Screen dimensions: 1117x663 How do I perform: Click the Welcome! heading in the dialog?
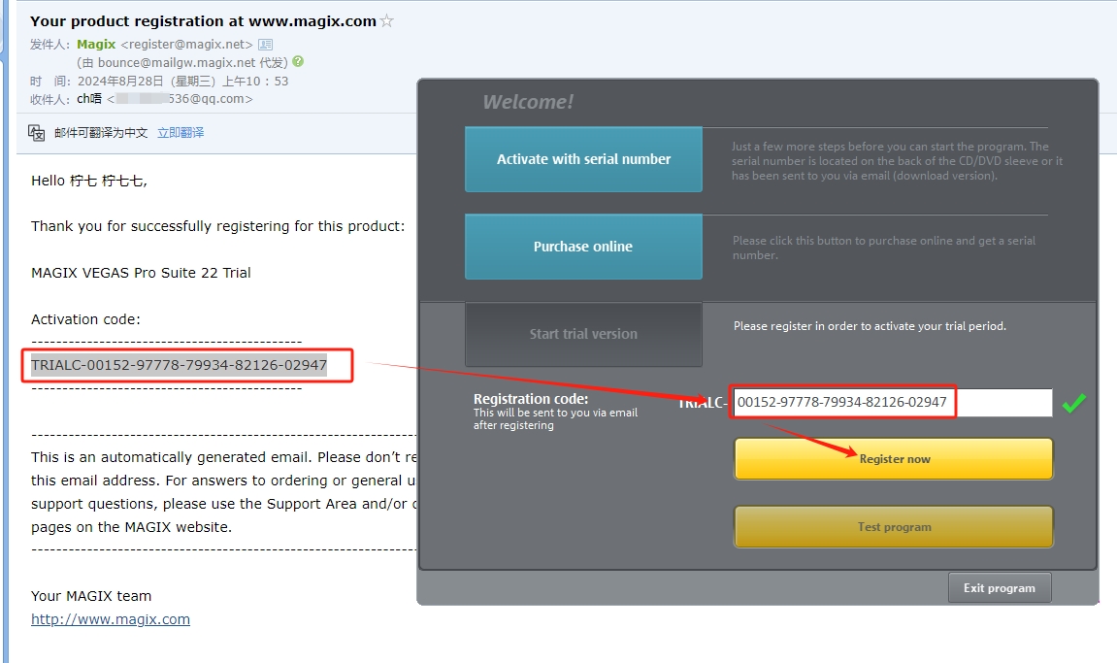point(528,102)
